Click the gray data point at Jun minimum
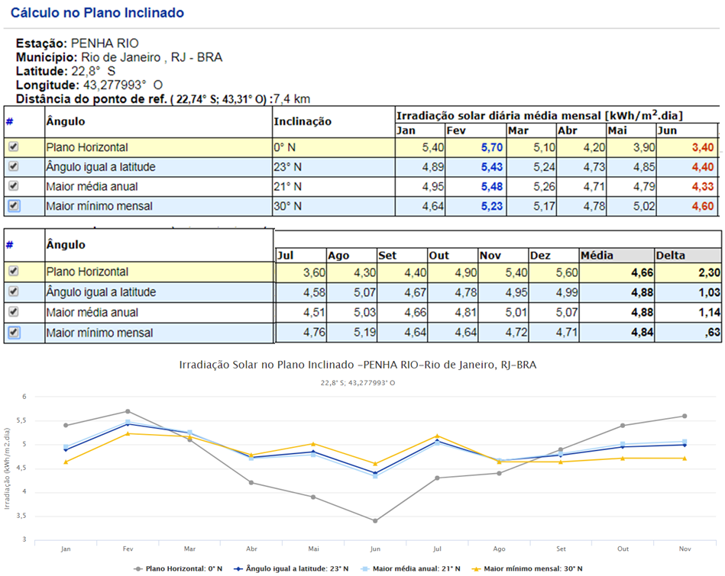 coord(374,521)
